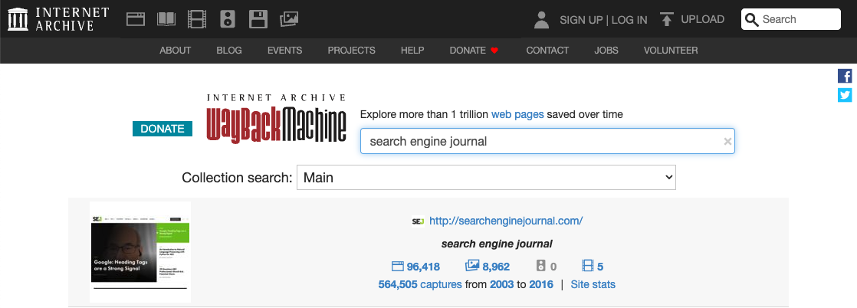The image size is (857, 308).
Task: Share on Facebook icon
Action: point(845,77)
